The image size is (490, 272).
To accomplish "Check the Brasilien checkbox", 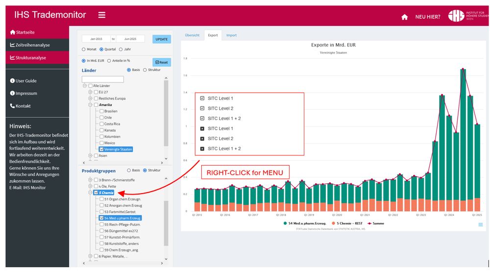I will [101, 111].
